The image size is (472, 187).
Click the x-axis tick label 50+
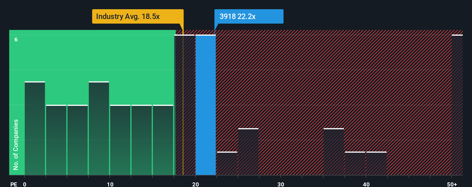pyautogui.click(x=452, y=184)
